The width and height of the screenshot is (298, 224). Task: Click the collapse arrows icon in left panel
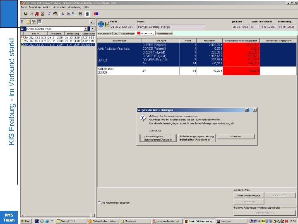point(92,22)
